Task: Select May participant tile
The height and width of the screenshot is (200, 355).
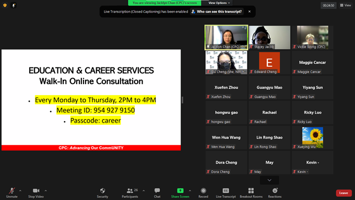Action: (269, 162)
